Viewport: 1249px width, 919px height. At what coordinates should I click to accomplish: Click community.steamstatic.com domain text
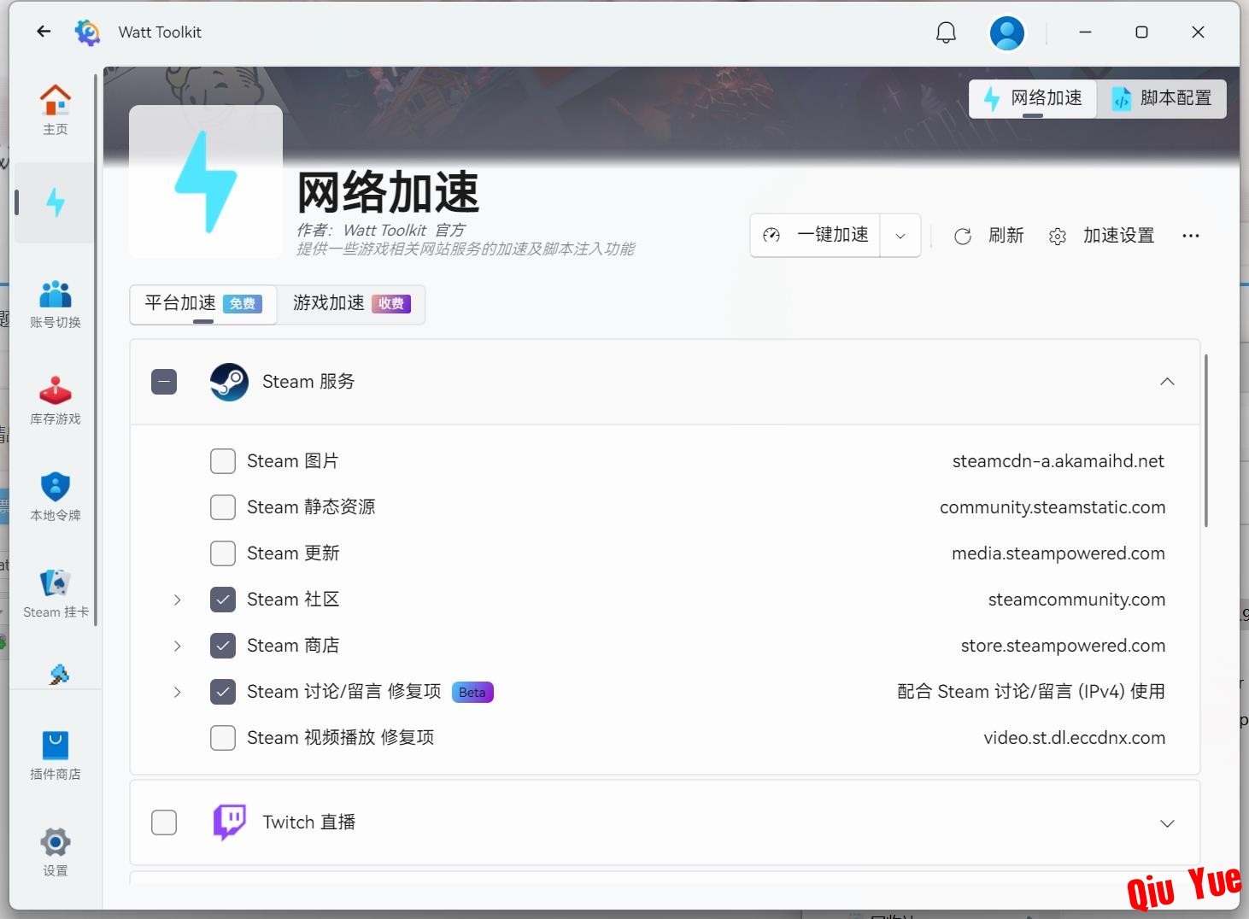pyautogui.click(x=1053, y=507)
